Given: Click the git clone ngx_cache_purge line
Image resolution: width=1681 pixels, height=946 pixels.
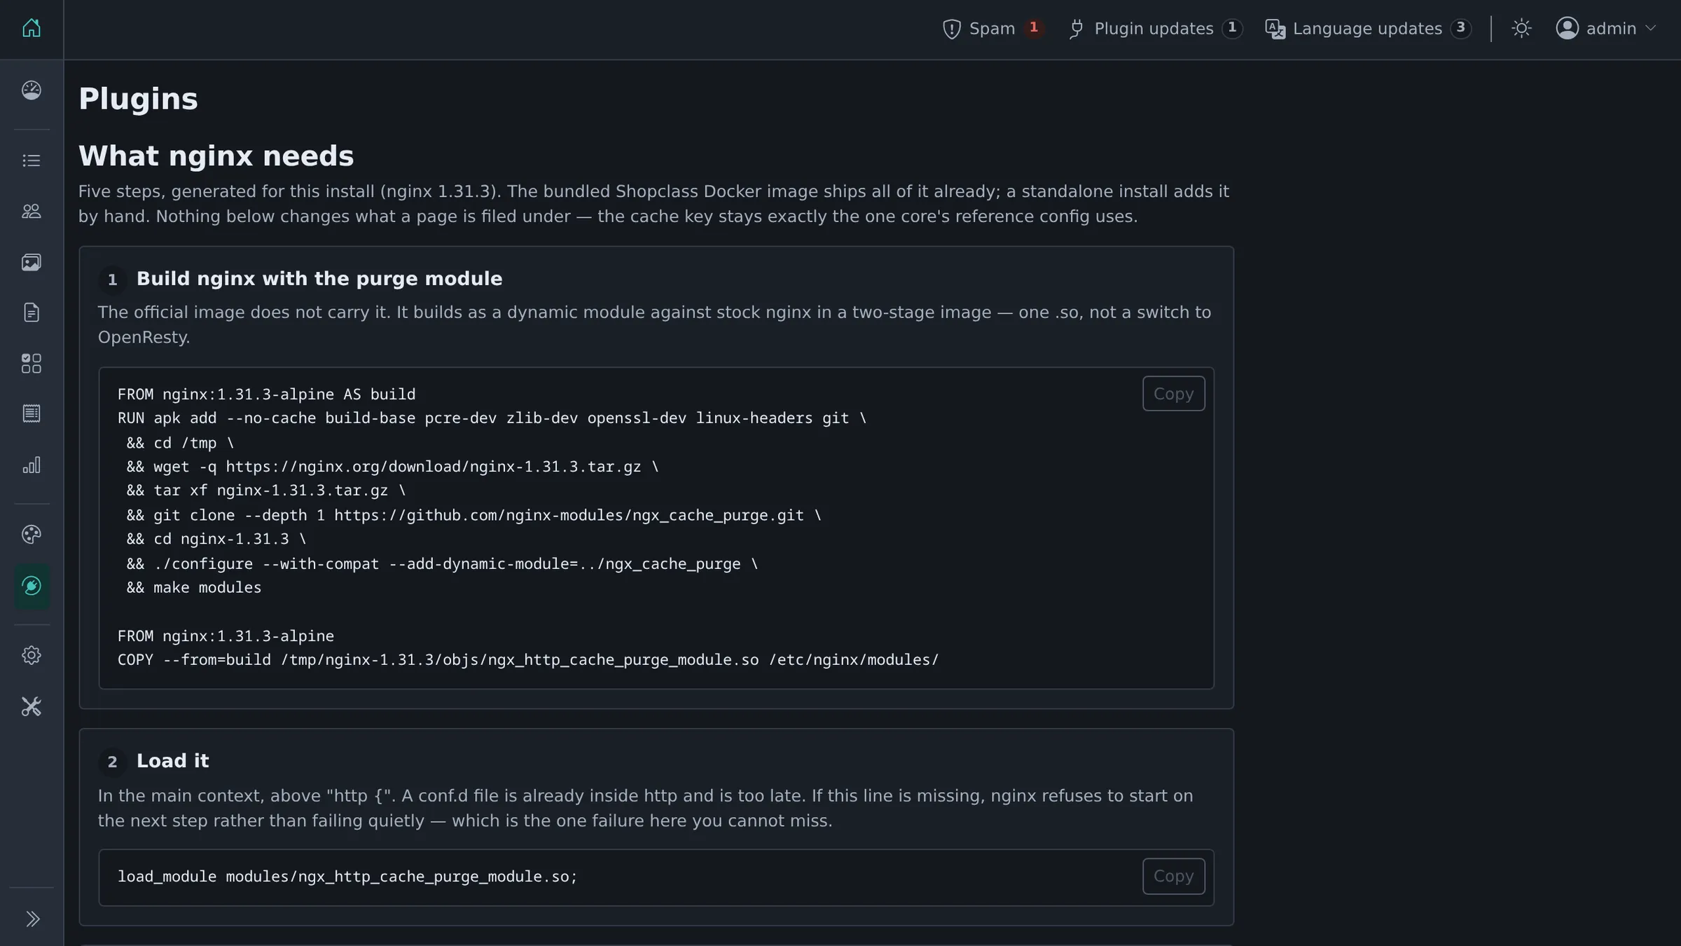Looking at the screenshot, I should tap(473, 516).
